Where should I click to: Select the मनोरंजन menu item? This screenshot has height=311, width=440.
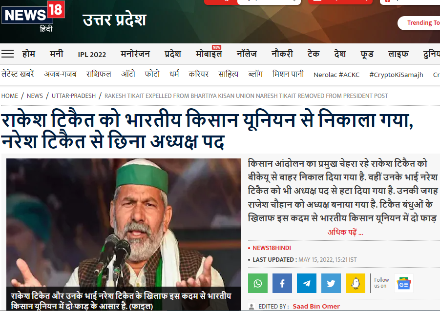pyautogui.click(x=135, y=54)
